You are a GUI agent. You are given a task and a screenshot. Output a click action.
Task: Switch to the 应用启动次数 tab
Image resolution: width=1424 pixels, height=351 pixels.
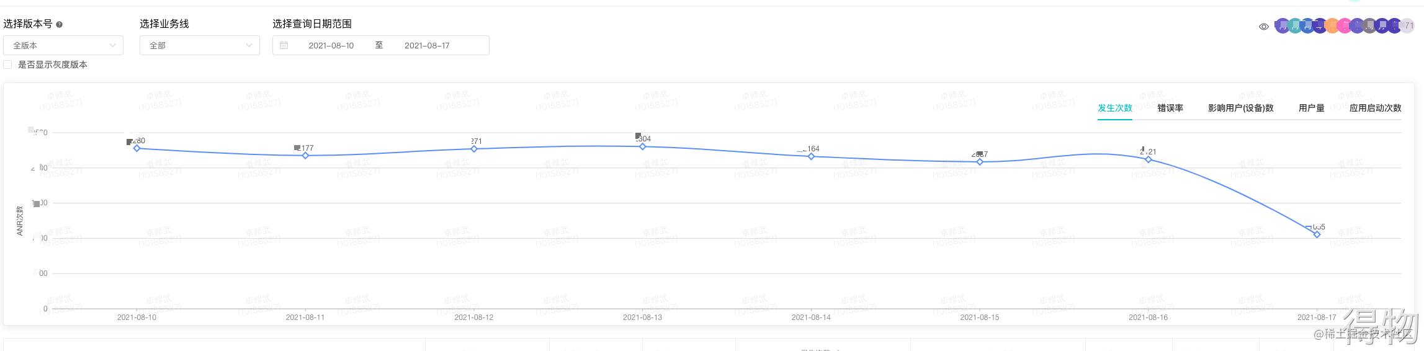tap(1376, 108)
